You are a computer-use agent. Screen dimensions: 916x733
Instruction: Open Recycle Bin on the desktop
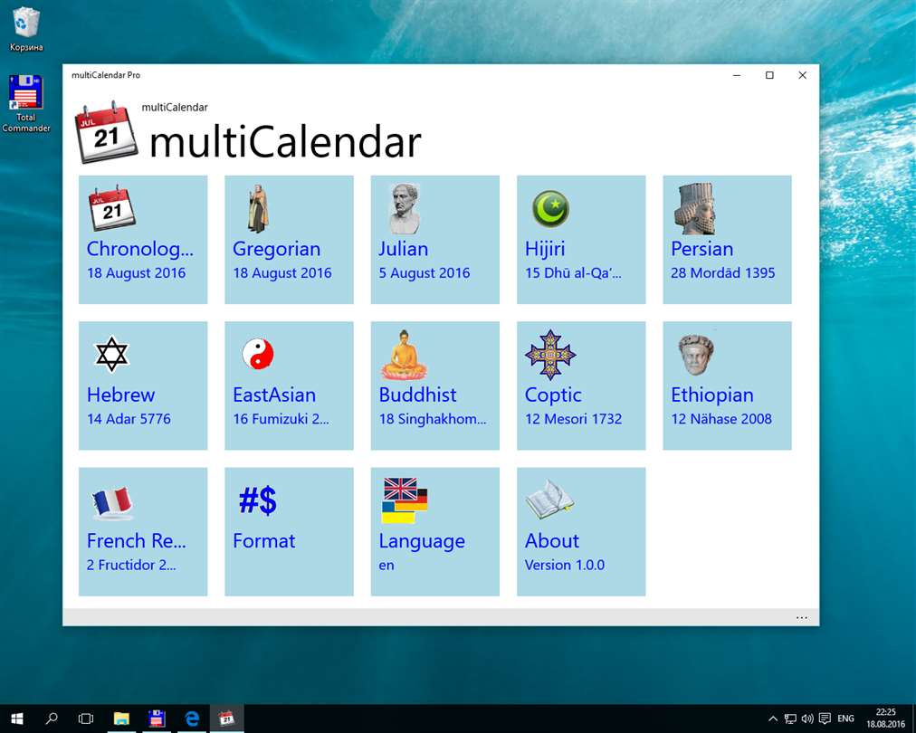tap(25, 29)
